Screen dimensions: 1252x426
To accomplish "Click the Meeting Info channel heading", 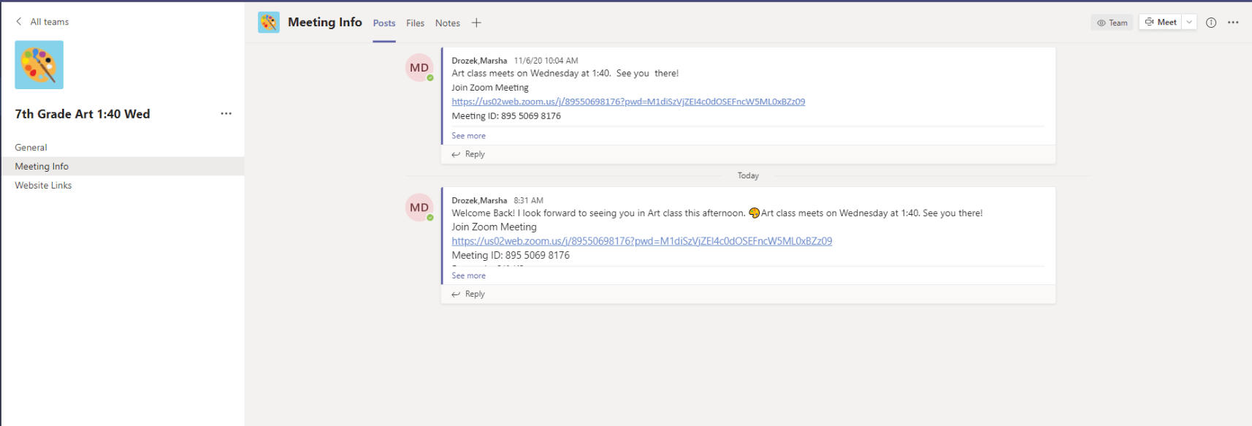I will (325, 22).
